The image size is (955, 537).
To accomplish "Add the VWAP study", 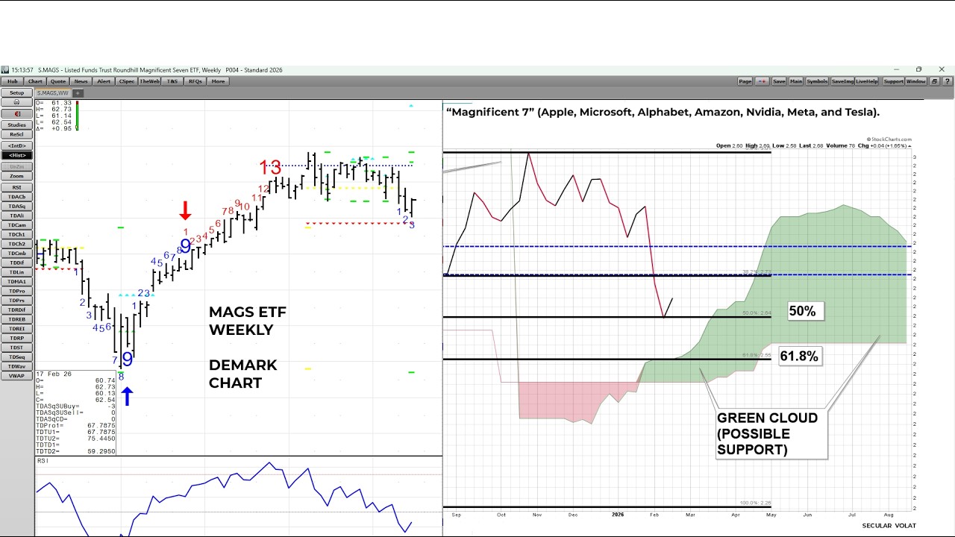I will coord(16,376).
